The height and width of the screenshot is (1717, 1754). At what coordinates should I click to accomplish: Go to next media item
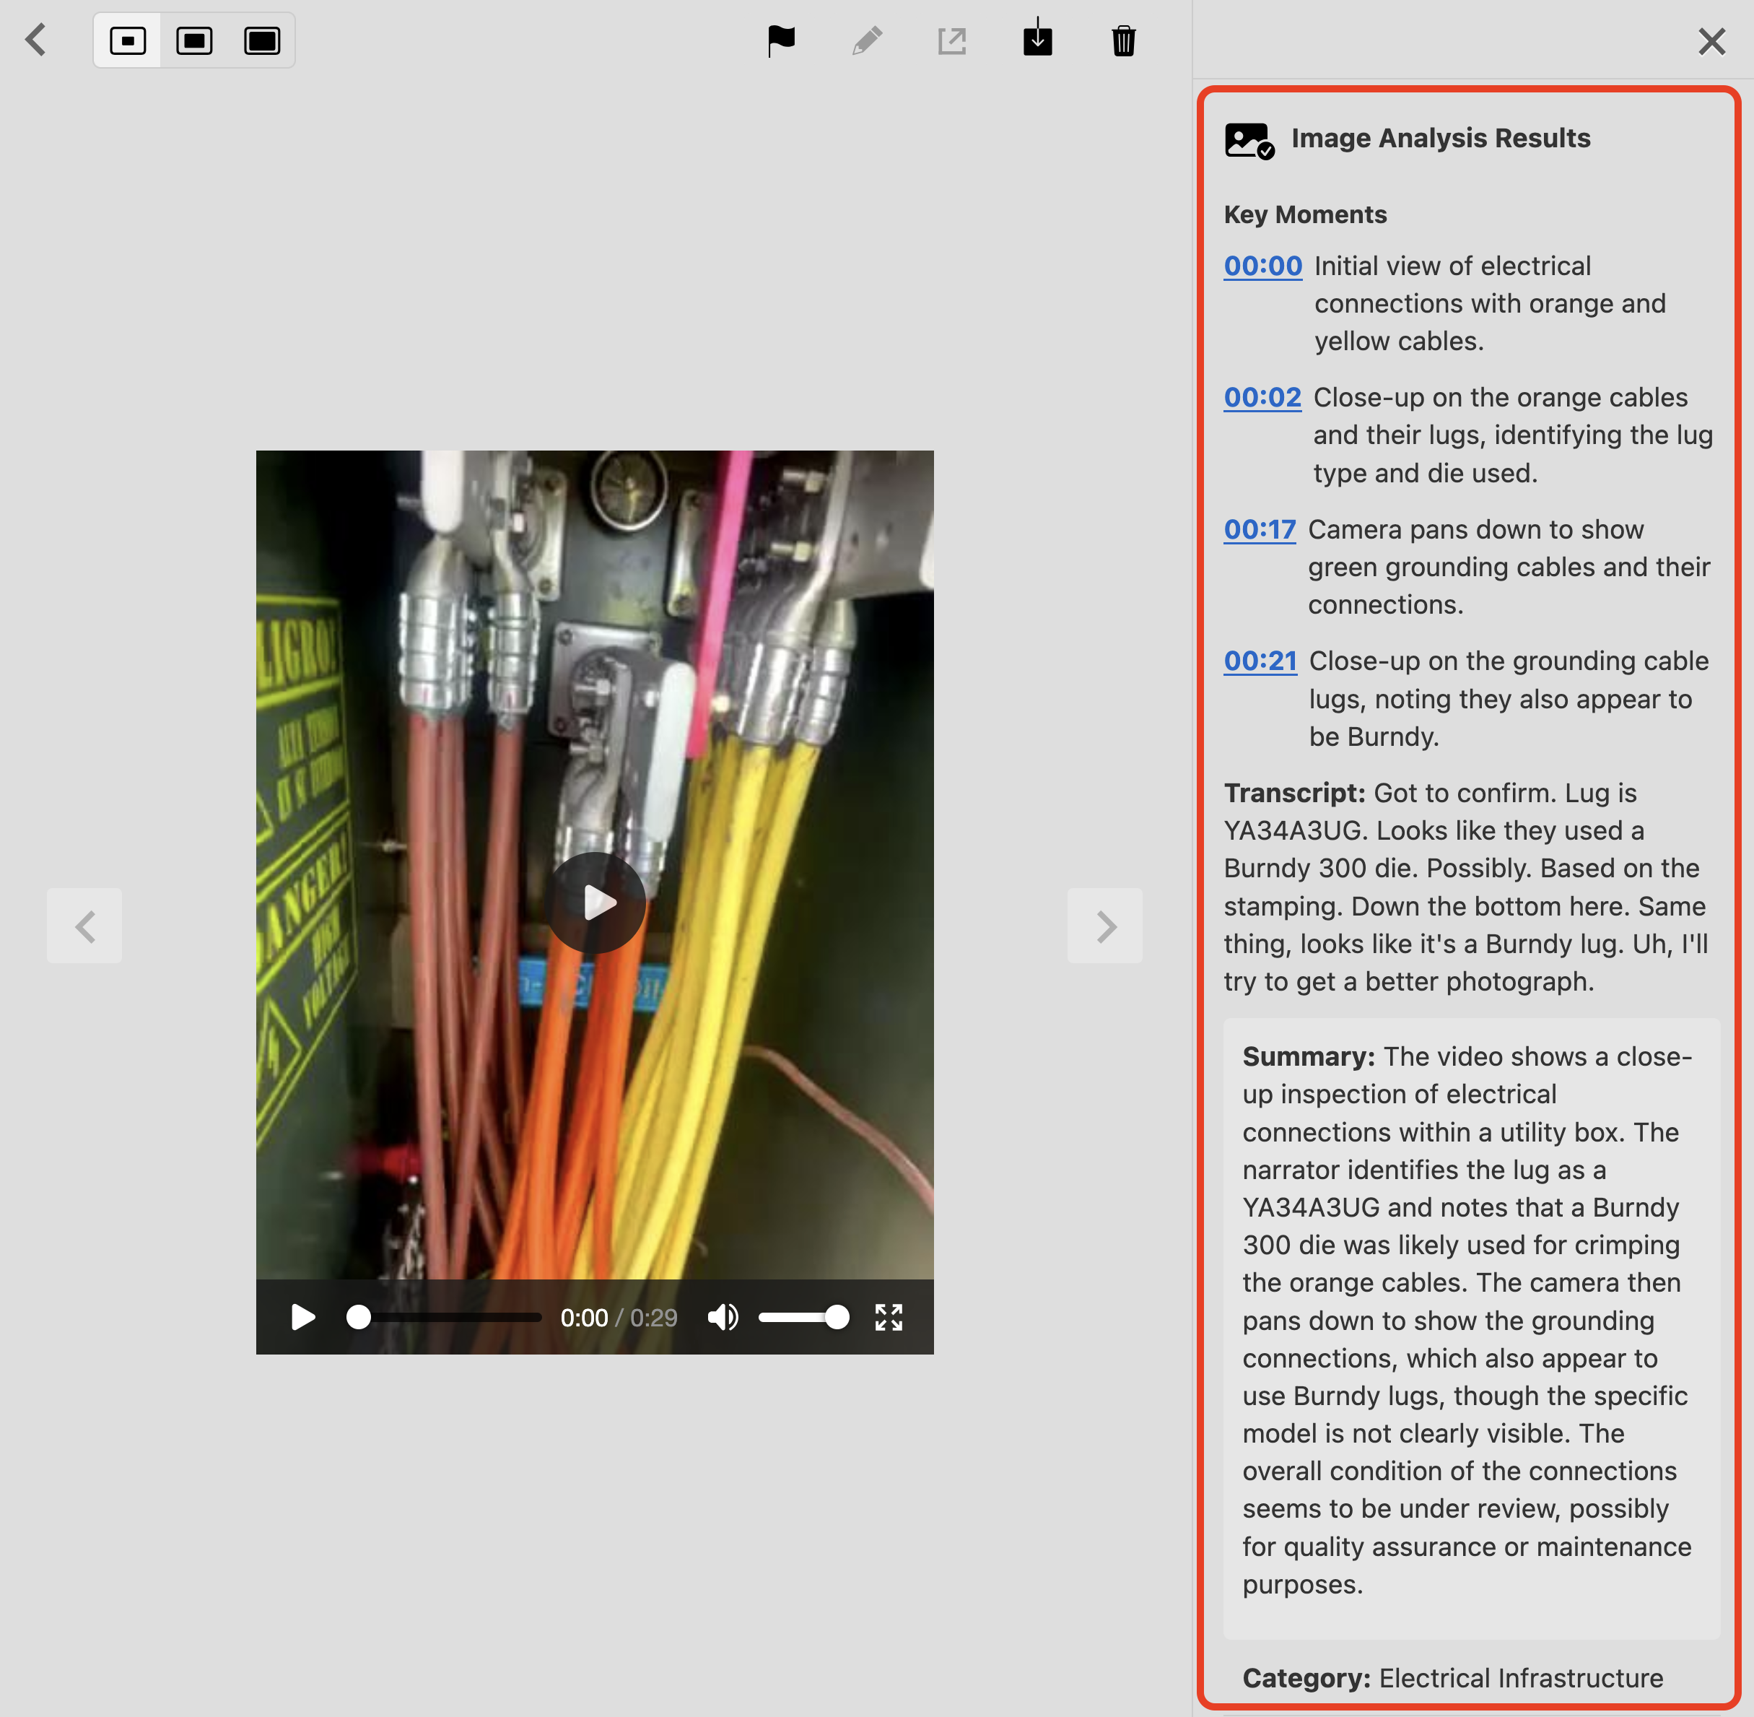(x=1105, y=925)
